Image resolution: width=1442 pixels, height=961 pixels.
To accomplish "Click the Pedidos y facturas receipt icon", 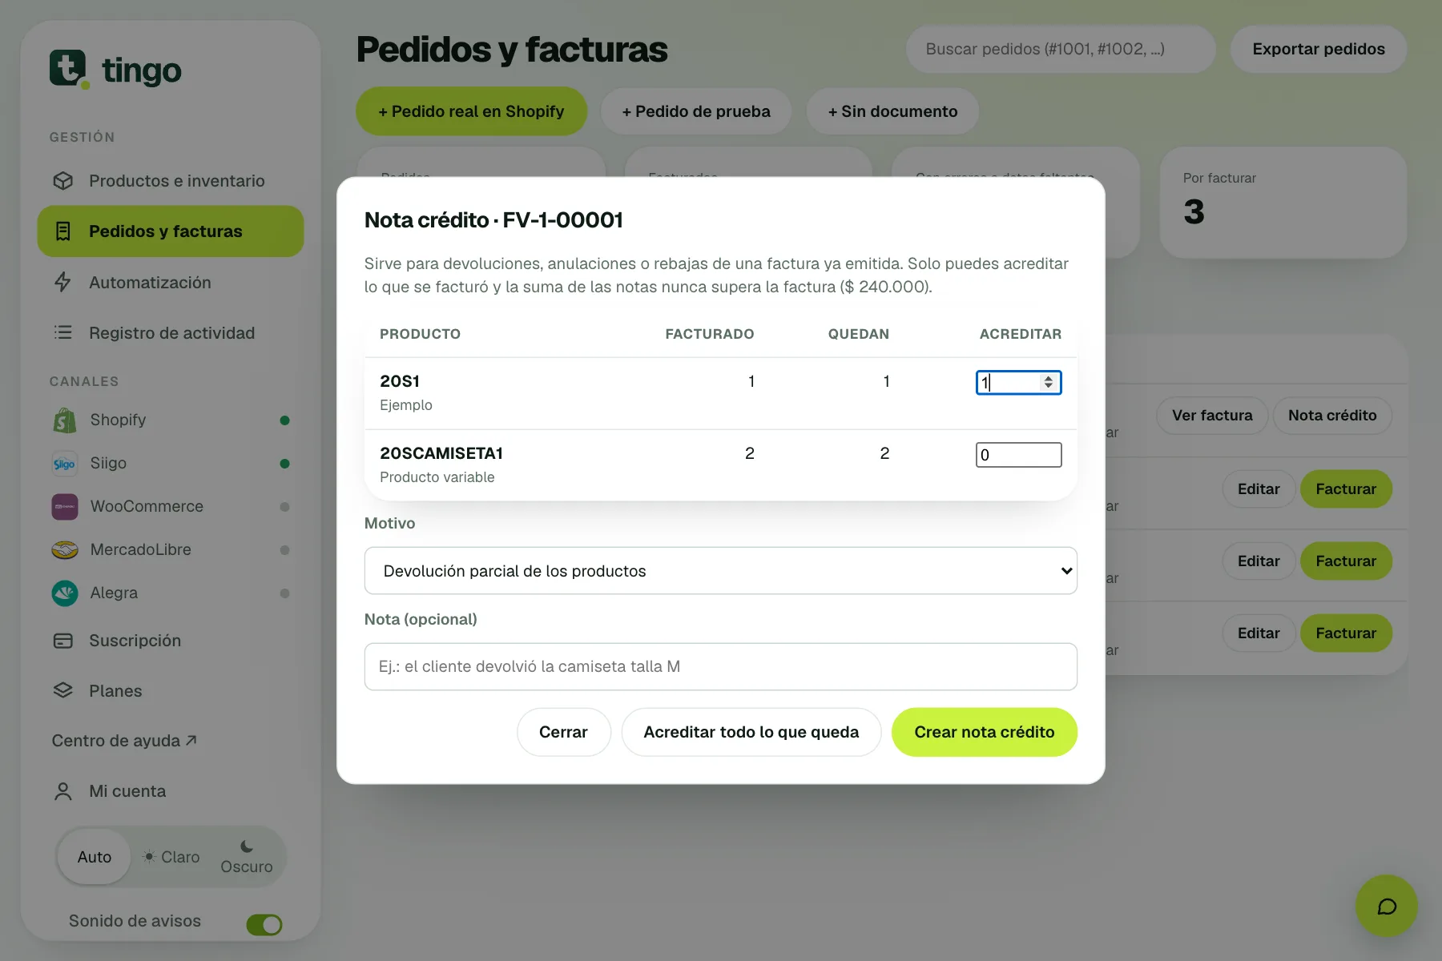I will [x=63, y=231].
